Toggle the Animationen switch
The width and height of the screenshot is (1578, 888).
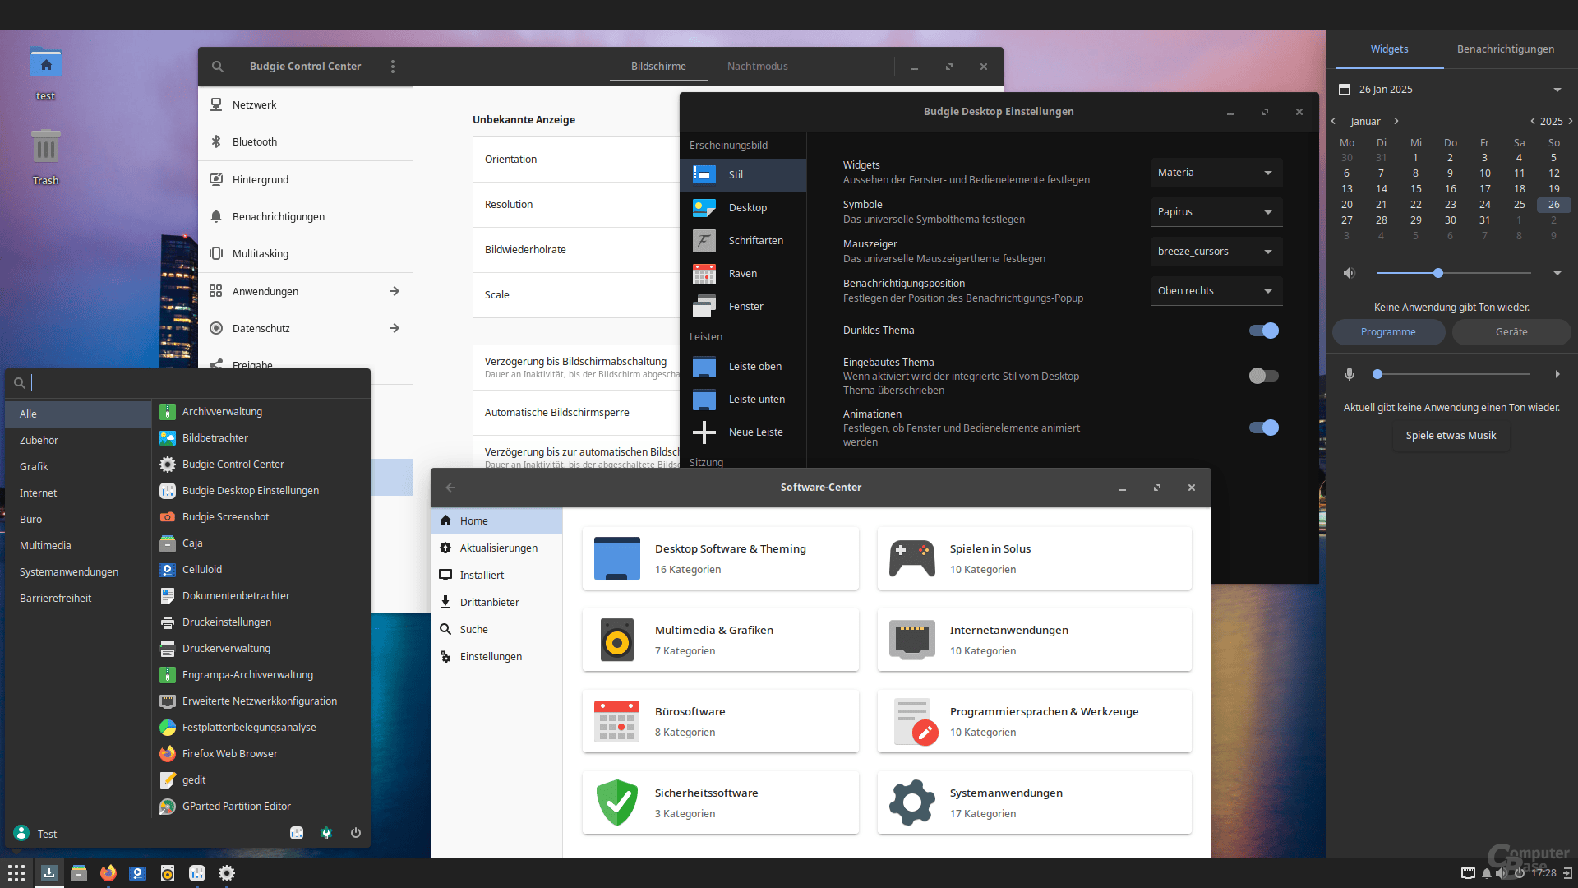1264,428
